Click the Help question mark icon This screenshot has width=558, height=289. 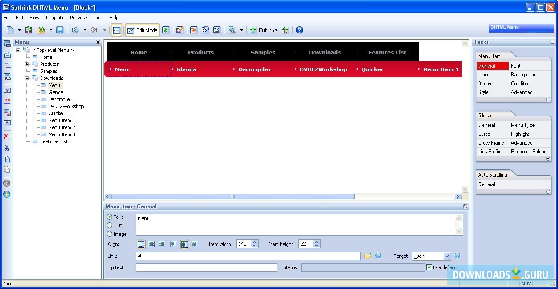(299, 30)
